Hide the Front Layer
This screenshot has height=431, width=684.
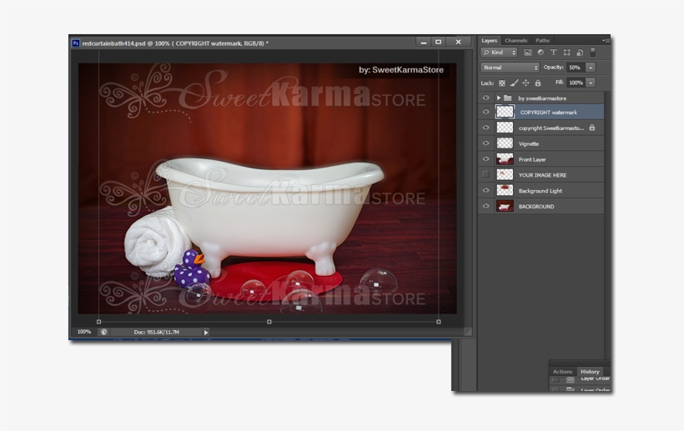(x=486, y=159)
